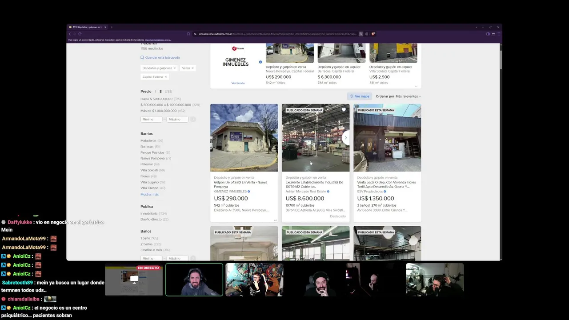This screenshot has width=569, height=320.
Task: Click the price Mínimo input field
Action: click(151, 119)
